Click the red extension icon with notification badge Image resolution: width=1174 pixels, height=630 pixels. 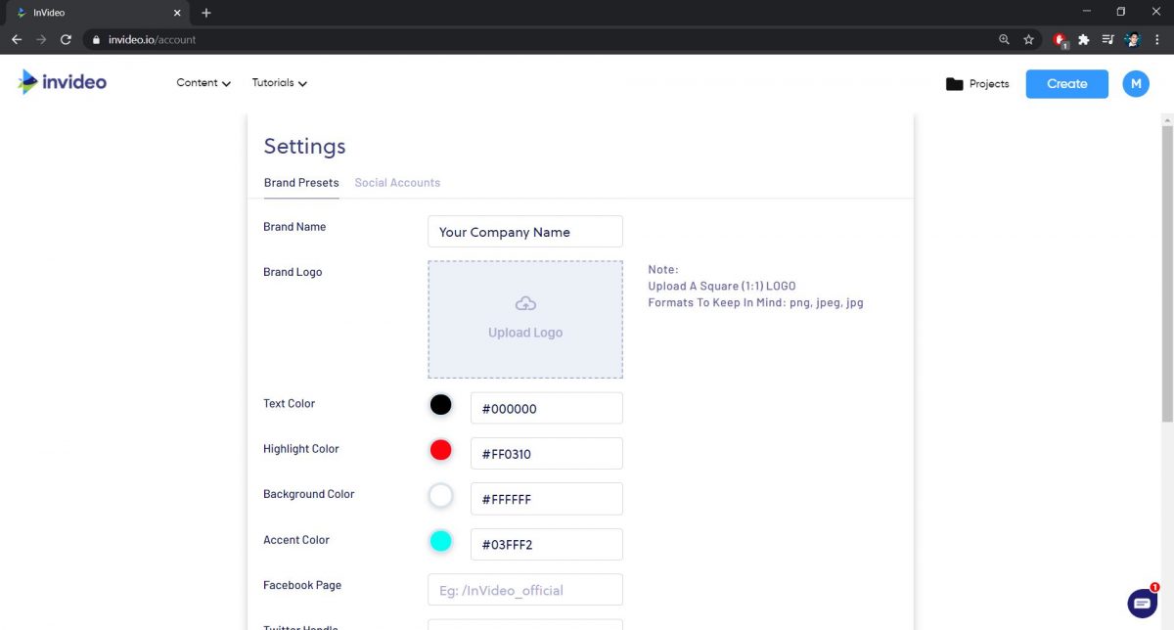click(1059, 40)
